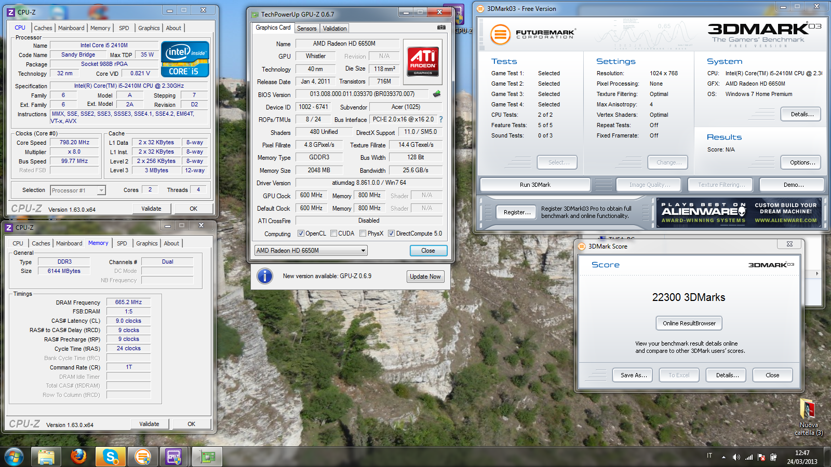The width and height of the screenshot is (831, 467).
Task: Select Graphics tab in lower CPU-Z window
Action: pos(147,243)
